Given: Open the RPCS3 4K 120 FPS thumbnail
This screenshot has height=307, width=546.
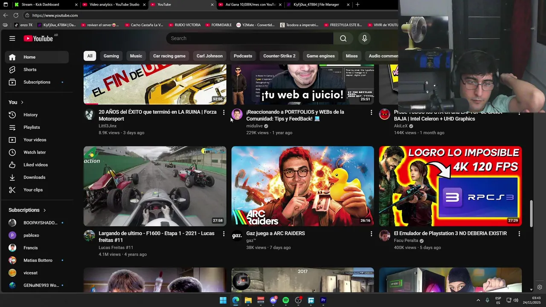Looking at the screenshot, I should pyautogui.click(x=450, y=186).
